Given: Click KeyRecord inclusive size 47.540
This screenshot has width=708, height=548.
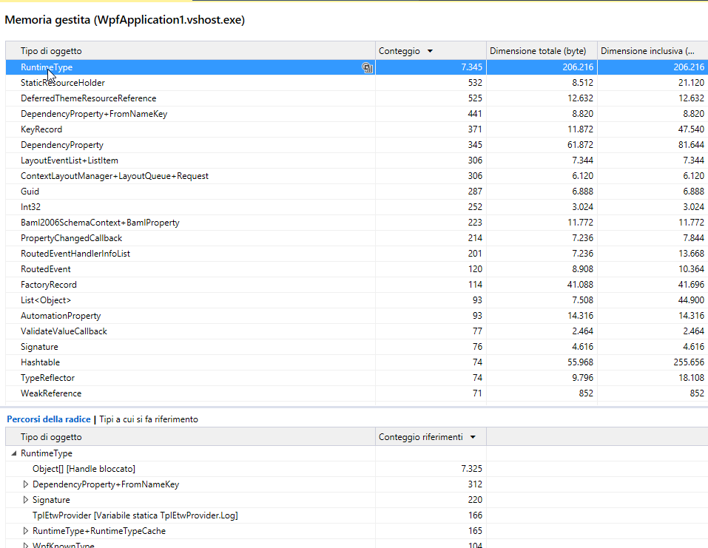Looking at the screenshot, I should 691,129.
